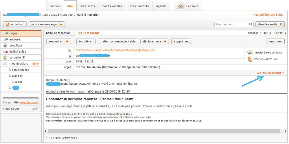The image size is (289, 144).
Task: Open the Tempo subfolder
Action: [x=19, y=82]
